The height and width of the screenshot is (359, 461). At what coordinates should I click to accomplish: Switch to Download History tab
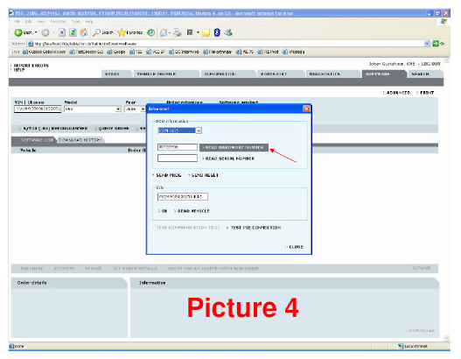tap(80, 140)
